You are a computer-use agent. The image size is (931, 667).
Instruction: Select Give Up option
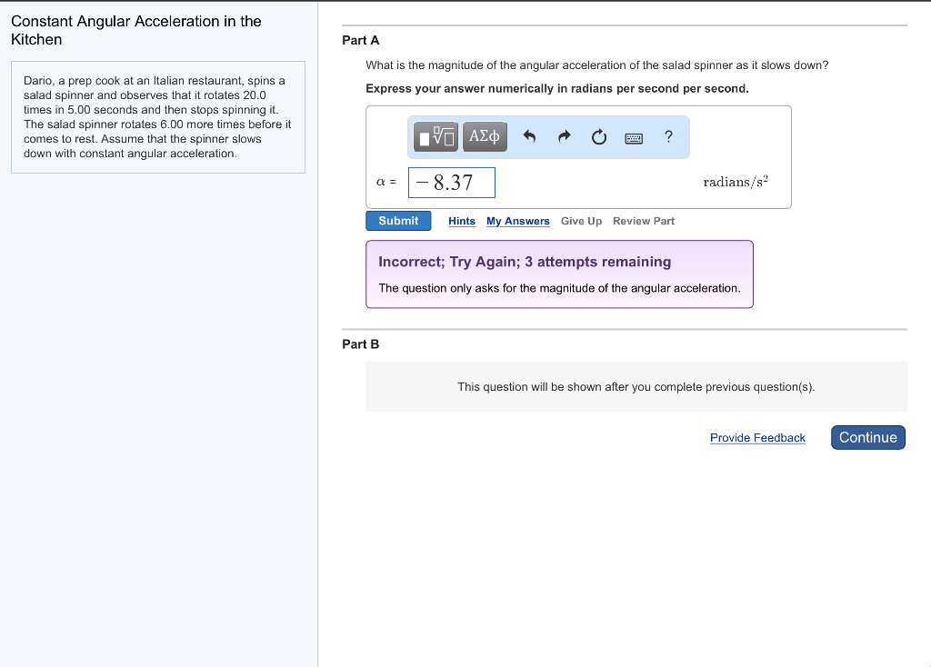pyautogui.click(x=581, y=222)
